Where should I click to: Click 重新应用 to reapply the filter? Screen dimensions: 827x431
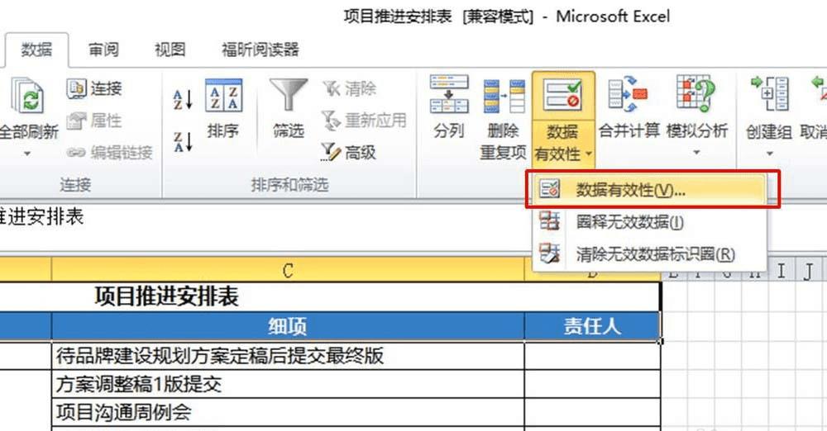364,121
